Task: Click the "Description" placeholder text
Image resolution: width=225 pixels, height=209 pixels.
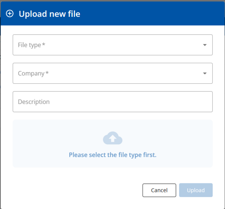Action: pos(34,102)
